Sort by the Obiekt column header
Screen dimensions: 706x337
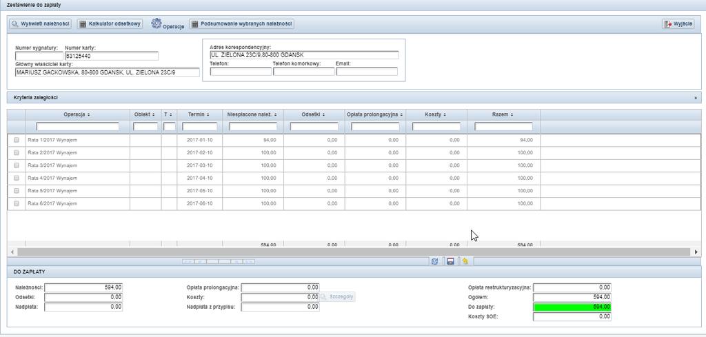coord(145,114)
